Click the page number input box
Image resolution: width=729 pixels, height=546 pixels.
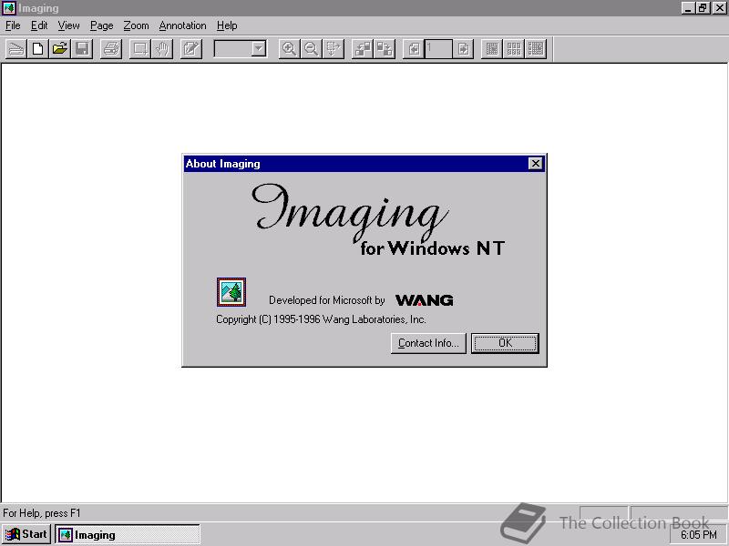coord(438,49)
